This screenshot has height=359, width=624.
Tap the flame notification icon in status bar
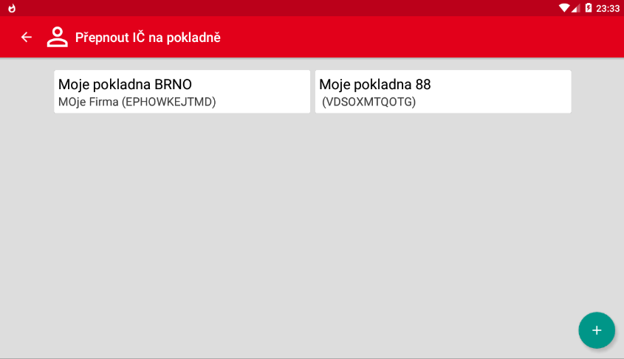[x=12, y=8]
